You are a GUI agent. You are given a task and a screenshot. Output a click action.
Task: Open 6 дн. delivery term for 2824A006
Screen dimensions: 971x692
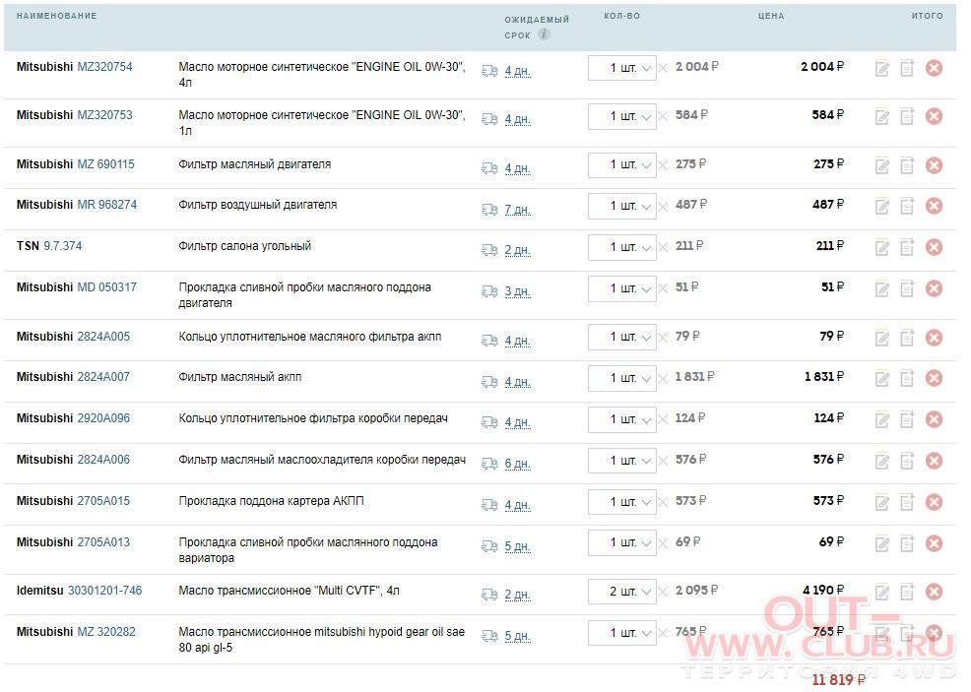pos(518,464)
